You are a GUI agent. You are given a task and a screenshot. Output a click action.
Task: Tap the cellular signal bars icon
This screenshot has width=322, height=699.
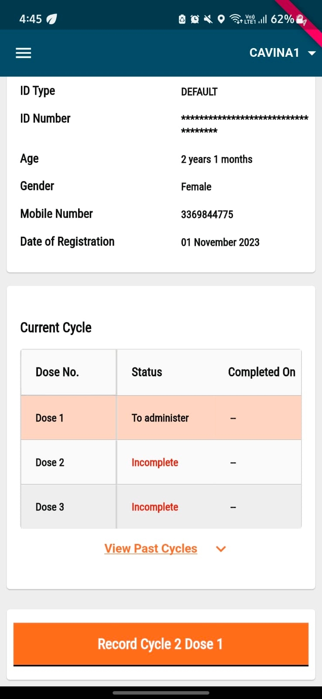tap(262, 19)
